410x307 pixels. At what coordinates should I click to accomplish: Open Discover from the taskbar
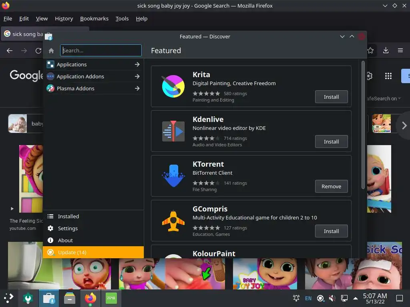click(x=48, y=298)
